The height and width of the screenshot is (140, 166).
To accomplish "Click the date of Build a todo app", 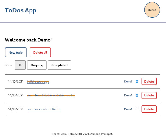I will pyautogui.click(x=16, y=81).
